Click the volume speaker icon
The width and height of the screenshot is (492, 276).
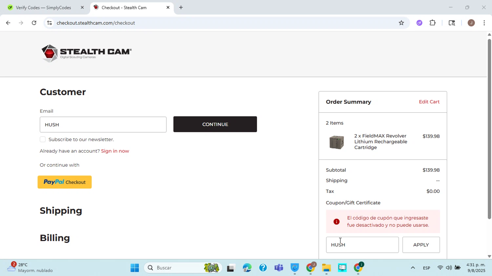(x=449, y=268)
